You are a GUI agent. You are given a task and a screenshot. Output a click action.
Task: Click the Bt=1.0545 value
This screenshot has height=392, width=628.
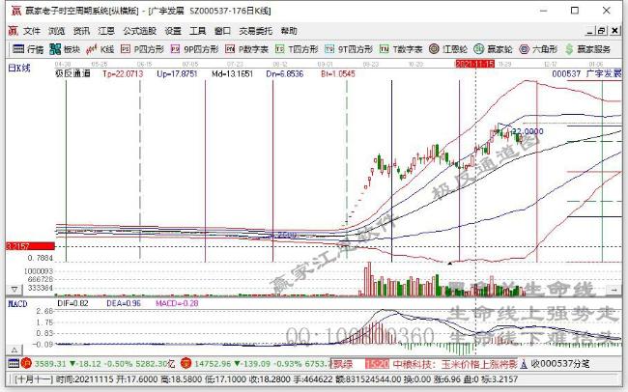(x=338, y=73)
